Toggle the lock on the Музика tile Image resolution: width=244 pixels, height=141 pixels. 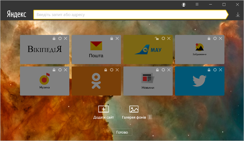pos(54,70)
